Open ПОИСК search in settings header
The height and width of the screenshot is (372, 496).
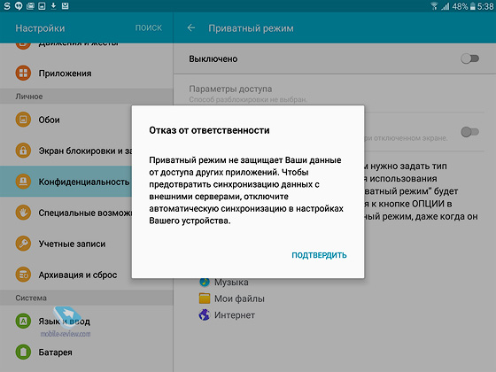pos(149,27)
